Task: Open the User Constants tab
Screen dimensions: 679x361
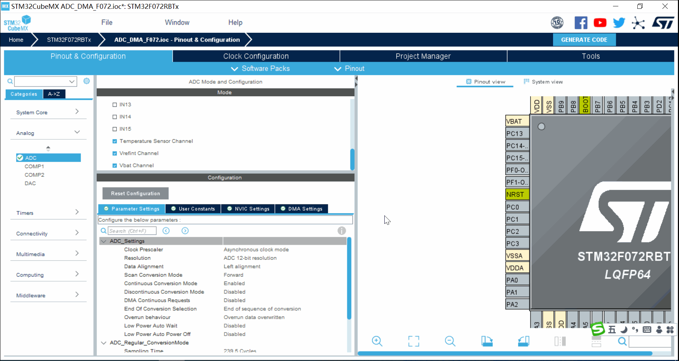Action: click(x=193, y=209)
